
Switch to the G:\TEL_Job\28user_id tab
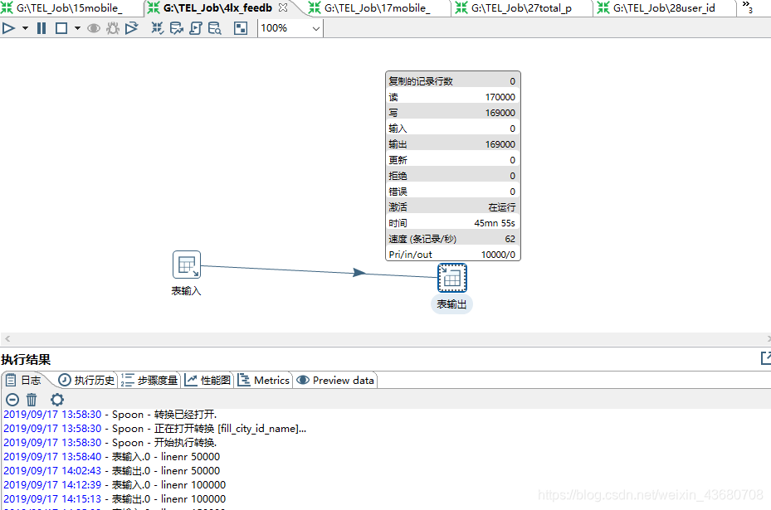coord(664,7)
